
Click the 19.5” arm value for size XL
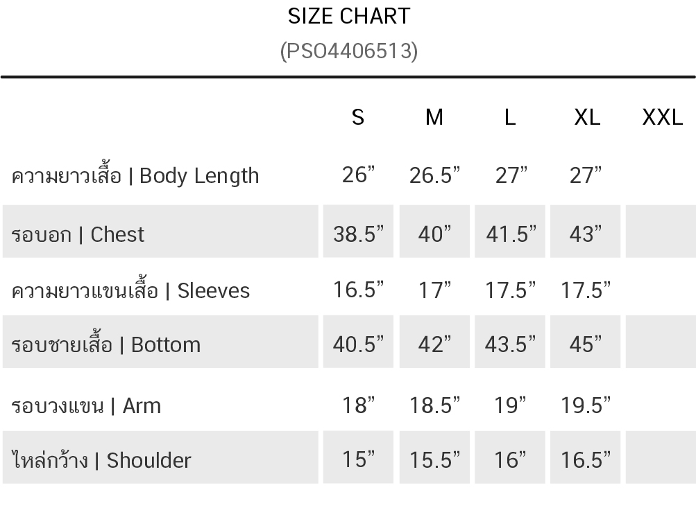[x=586, y=405]
